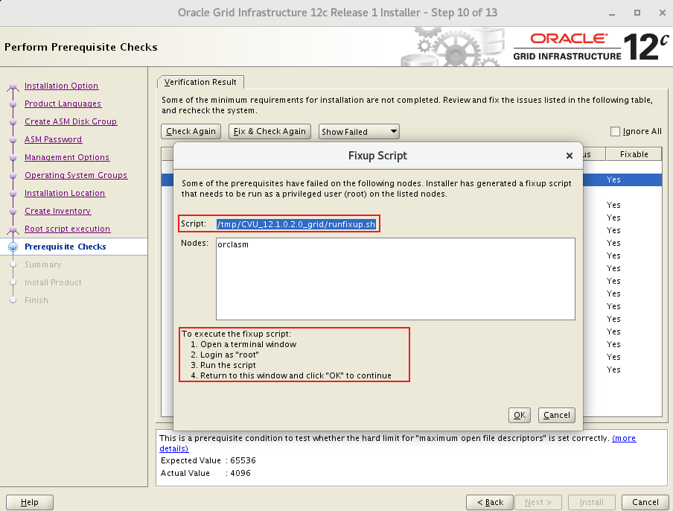Image resolution: width=673 pixels, height=511 pixels.
Task: Click inside the Nodes list box
Action: 395,279
